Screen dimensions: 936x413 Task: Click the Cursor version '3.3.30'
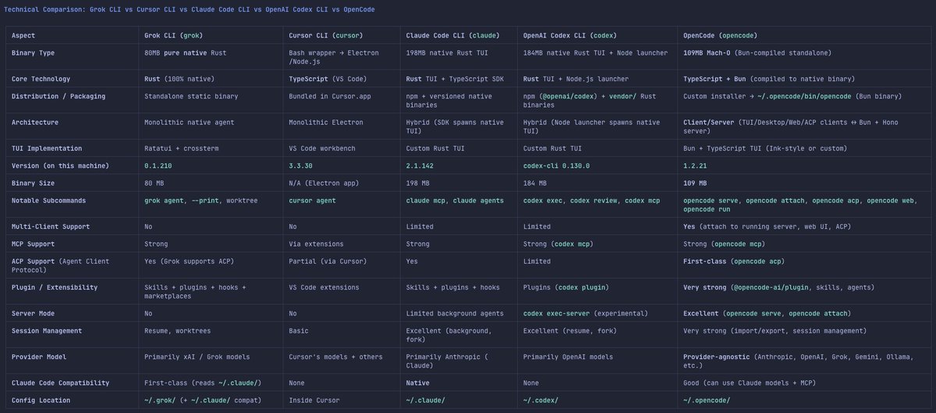302,166
